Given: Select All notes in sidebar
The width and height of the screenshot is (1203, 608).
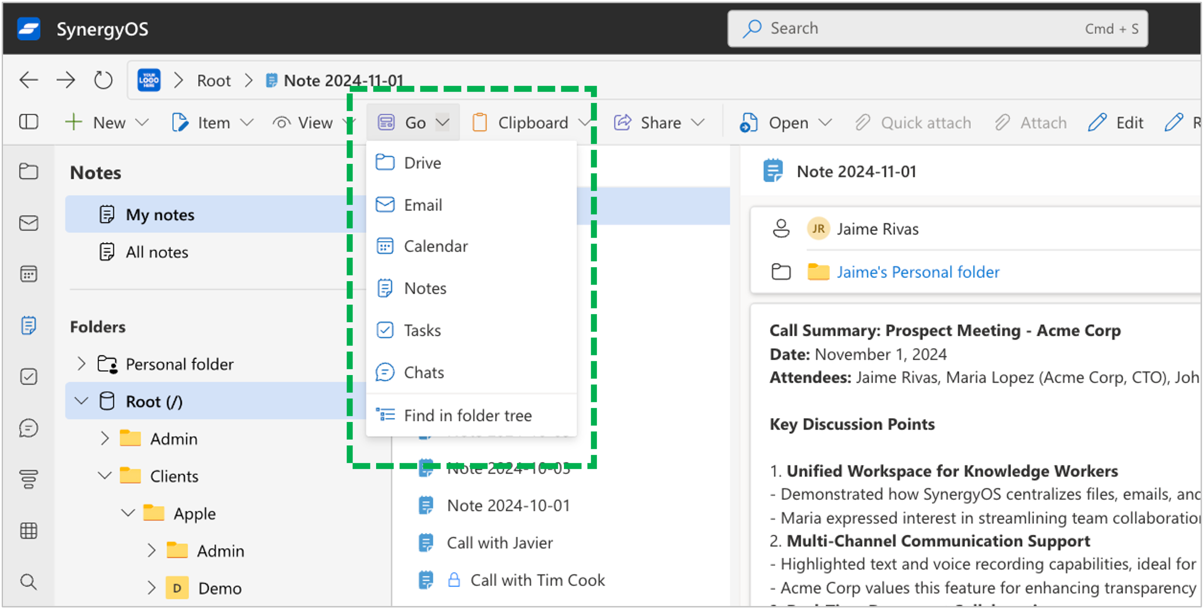Looking at the screenshot, I should click(216, 251).
